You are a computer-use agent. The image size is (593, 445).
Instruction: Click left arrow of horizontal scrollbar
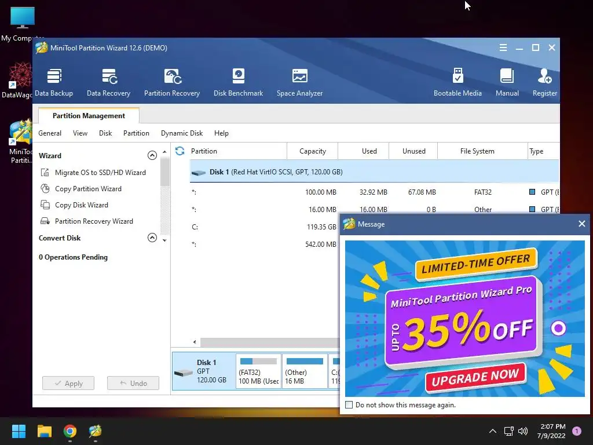(195, 342)
